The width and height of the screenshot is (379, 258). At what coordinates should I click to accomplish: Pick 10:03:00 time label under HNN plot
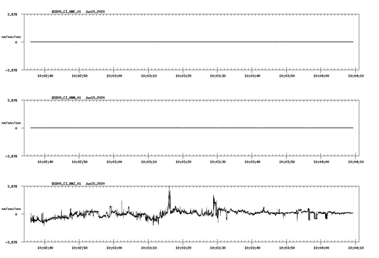coord(114,162)
